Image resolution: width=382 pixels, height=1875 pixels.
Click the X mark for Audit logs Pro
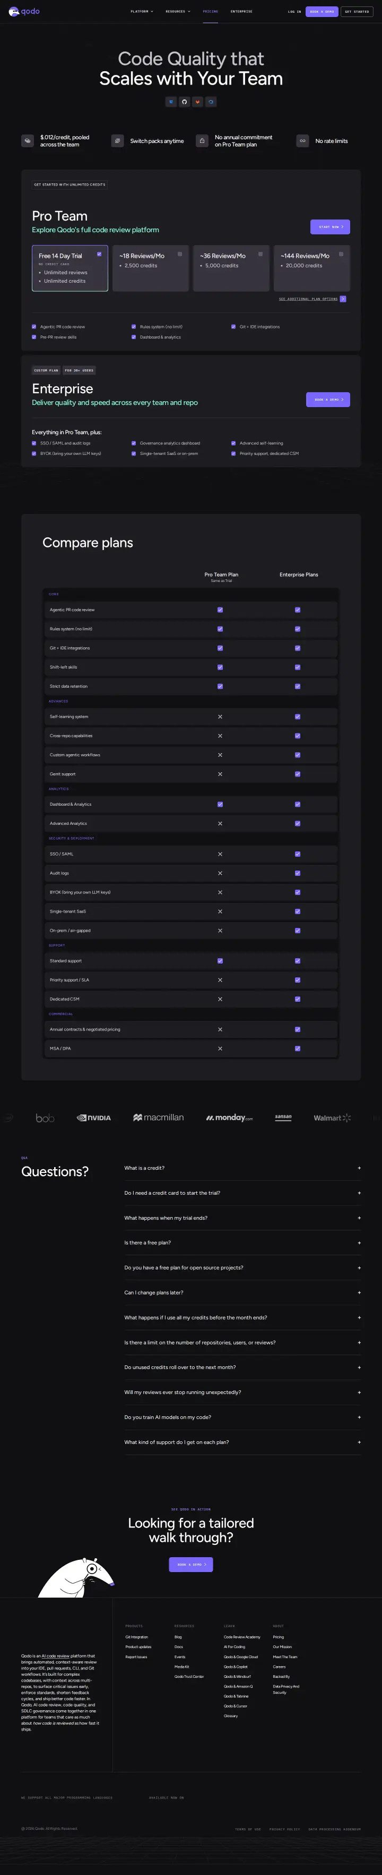pyautogui.click(x=220, y=873)
